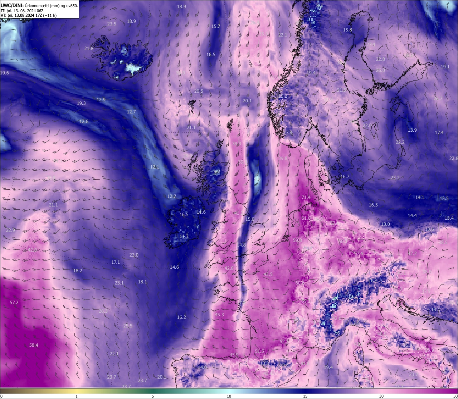
Task: Click the value 45.9 on the map
Action: (234, 355)
